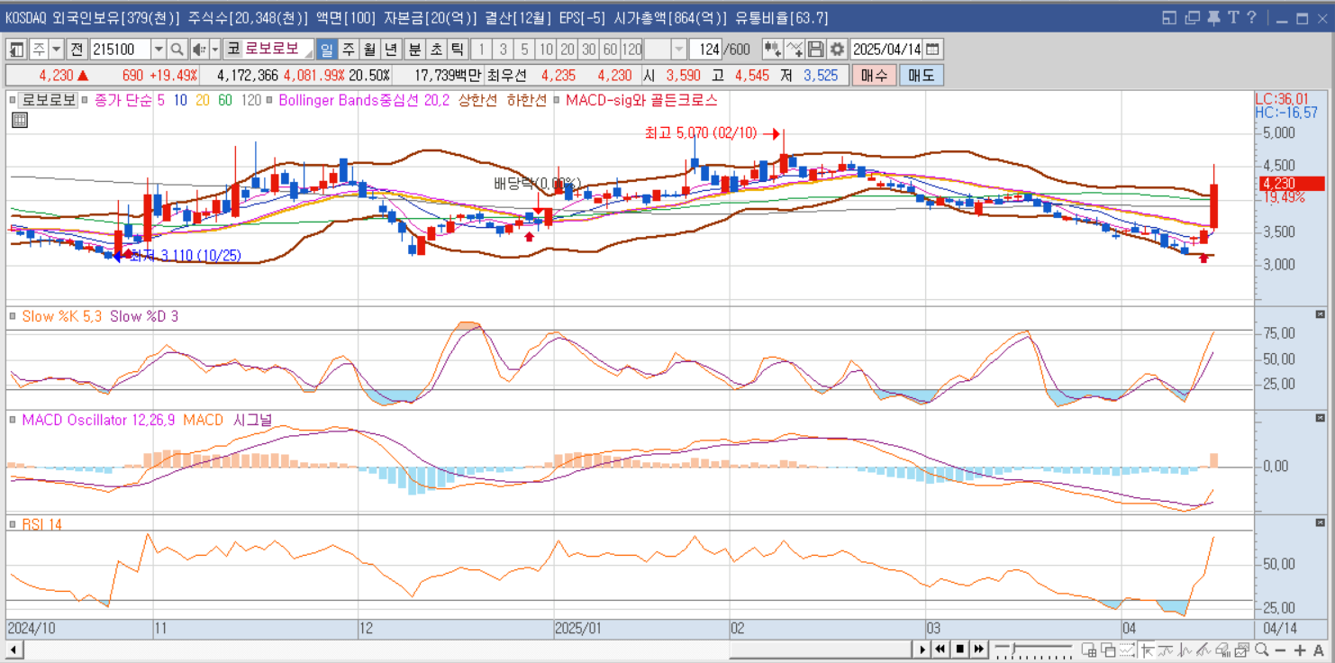This screenshot has height=663, width=1335.
Task: Click the 코 market button before stock name
Action: click(x=233, y=50)
